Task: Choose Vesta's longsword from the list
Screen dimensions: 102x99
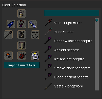Action: (x=69, y=86)
